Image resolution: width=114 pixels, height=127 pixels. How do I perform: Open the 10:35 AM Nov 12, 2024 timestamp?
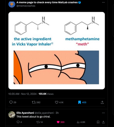coord(23,94)
